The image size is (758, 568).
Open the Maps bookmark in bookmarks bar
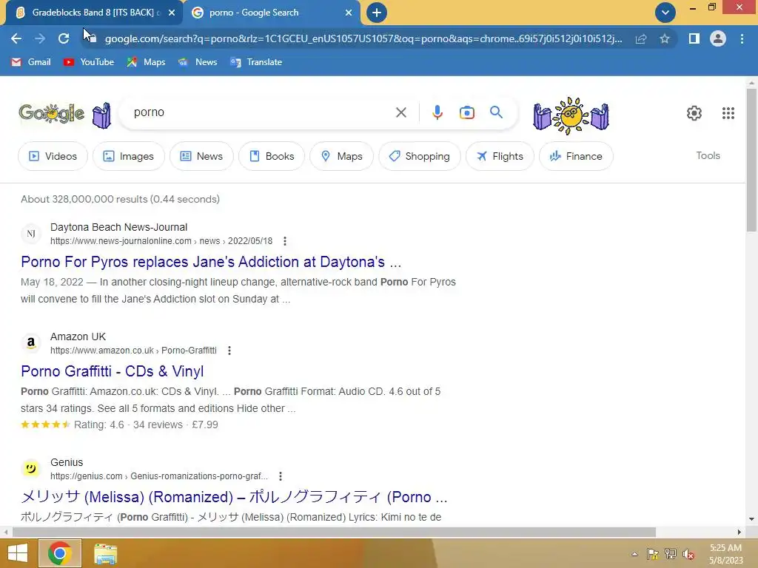pos(146,62)
